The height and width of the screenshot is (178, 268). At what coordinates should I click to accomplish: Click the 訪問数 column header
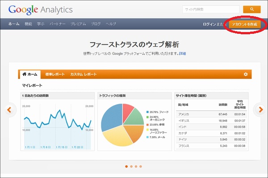(223, 105)
